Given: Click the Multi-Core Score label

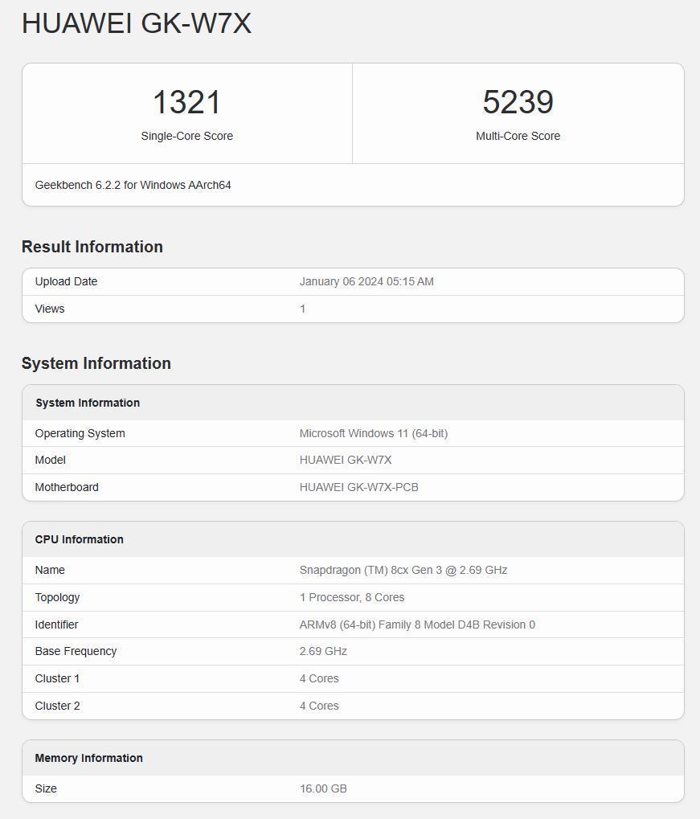Looking at the screenshot, I should [518, 136].
